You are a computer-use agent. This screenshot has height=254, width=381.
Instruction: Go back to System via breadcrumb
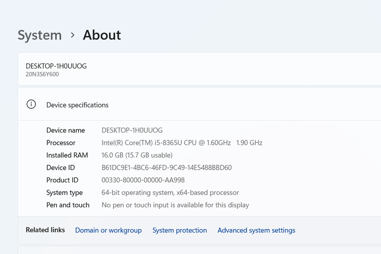point(40,35)
